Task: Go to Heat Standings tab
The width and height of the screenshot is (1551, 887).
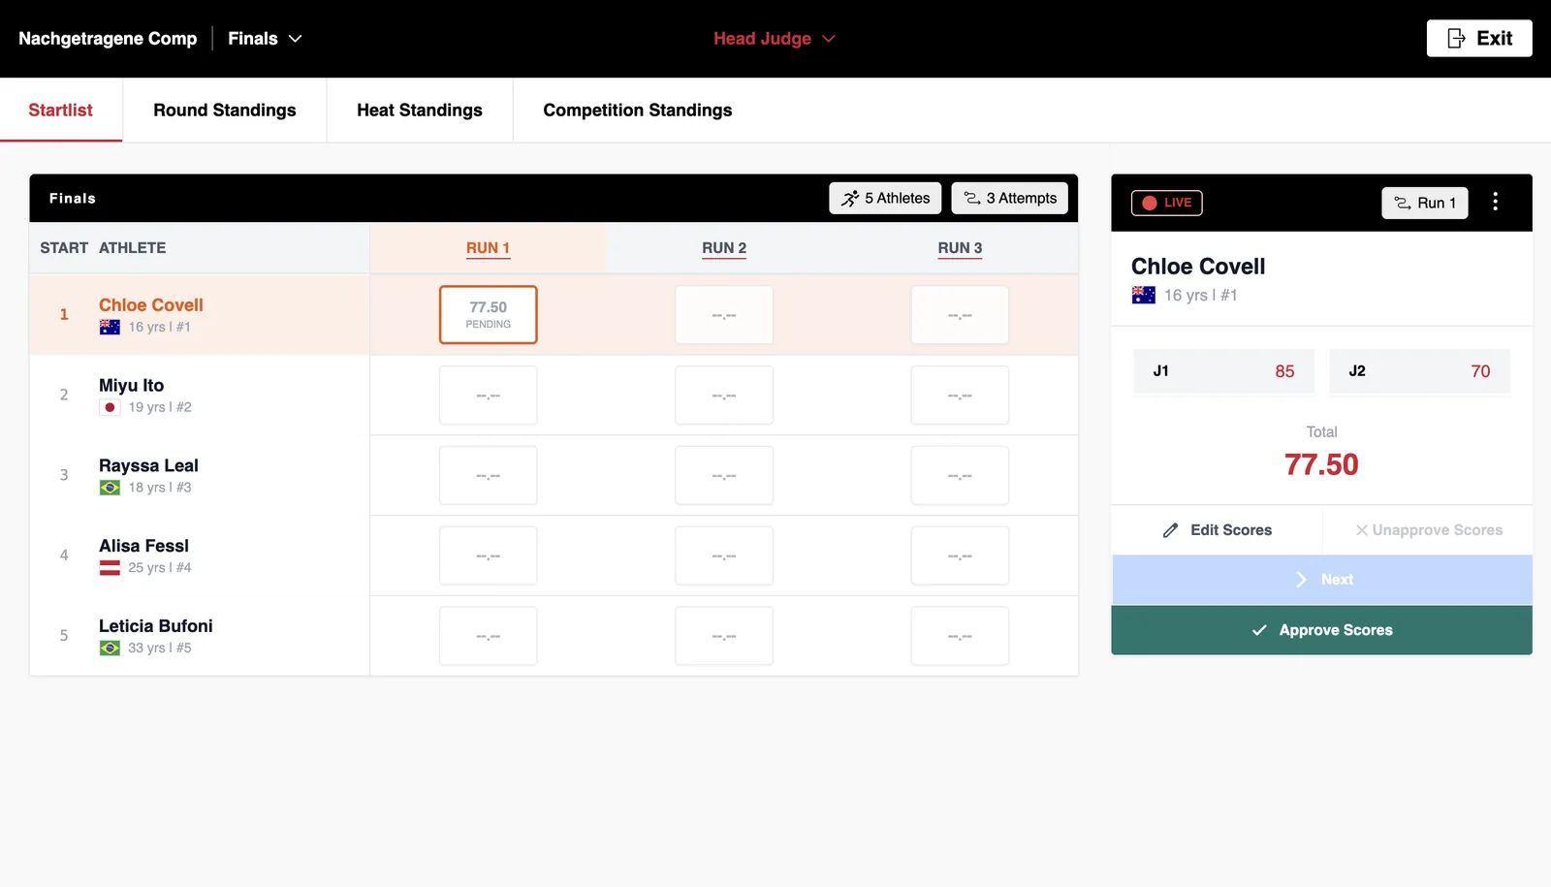Action: click(x=420, y=111)
